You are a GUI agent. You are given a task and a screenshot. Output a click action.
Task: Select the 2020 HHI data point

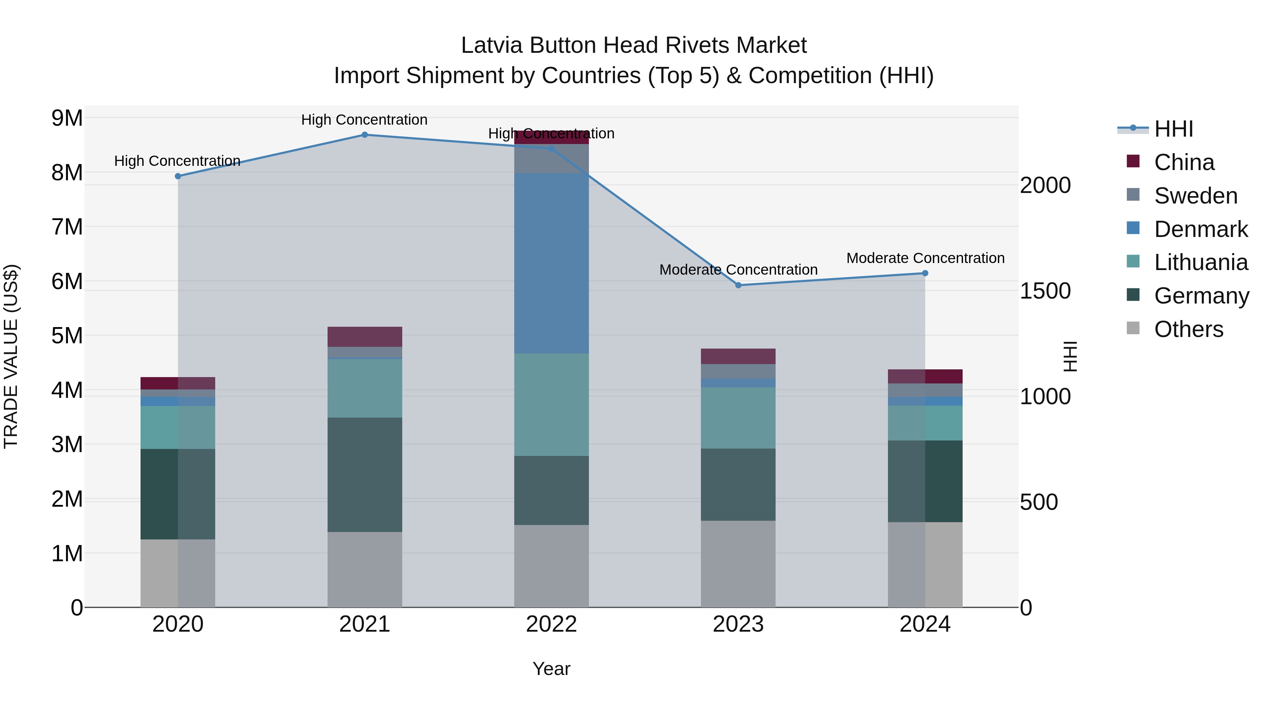pyautogui.click(x=178, y=176)
